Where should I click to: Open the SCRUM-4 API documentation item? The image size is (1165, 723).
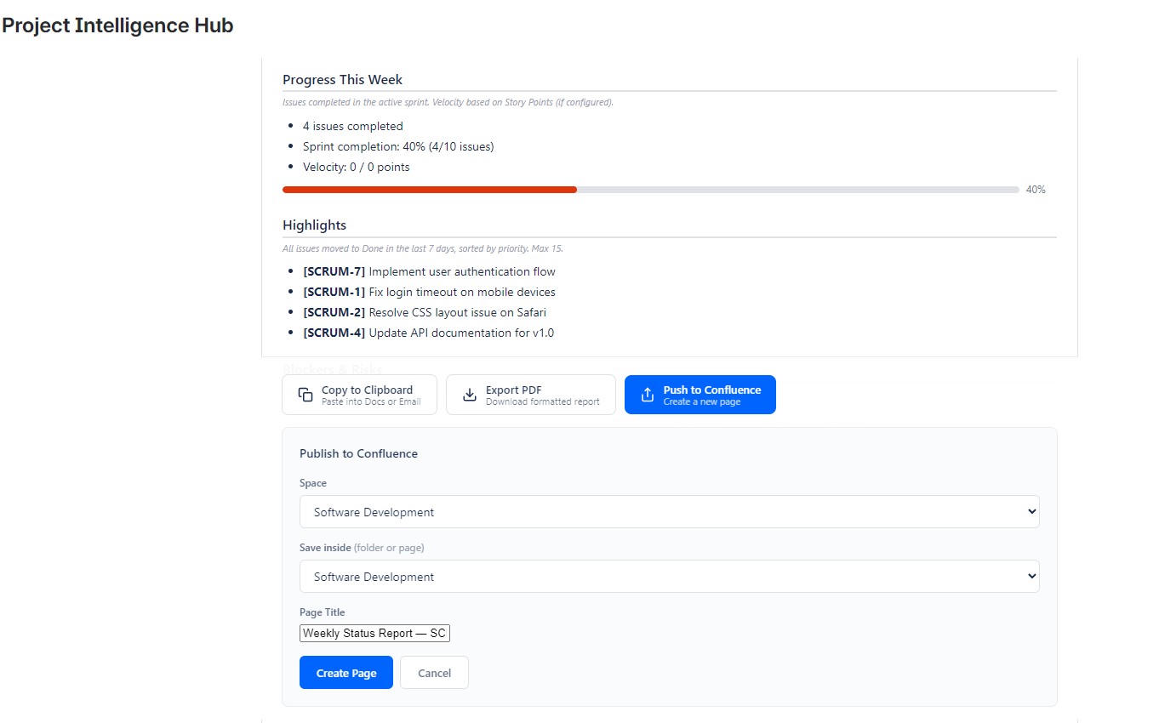click(x=428, y=333)
